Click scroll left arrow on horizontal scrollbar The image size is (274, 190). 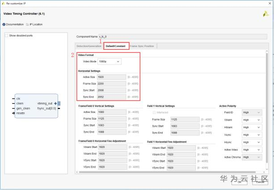[x=77, y=172]
